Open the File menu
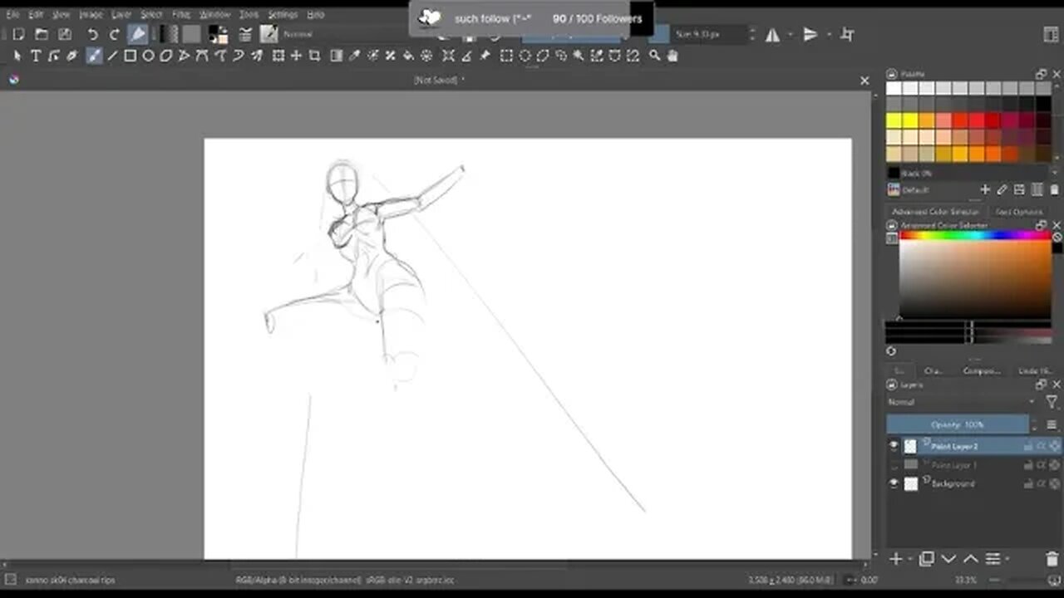This screenshot has width=1064, height=598. (x=12, y=15)
